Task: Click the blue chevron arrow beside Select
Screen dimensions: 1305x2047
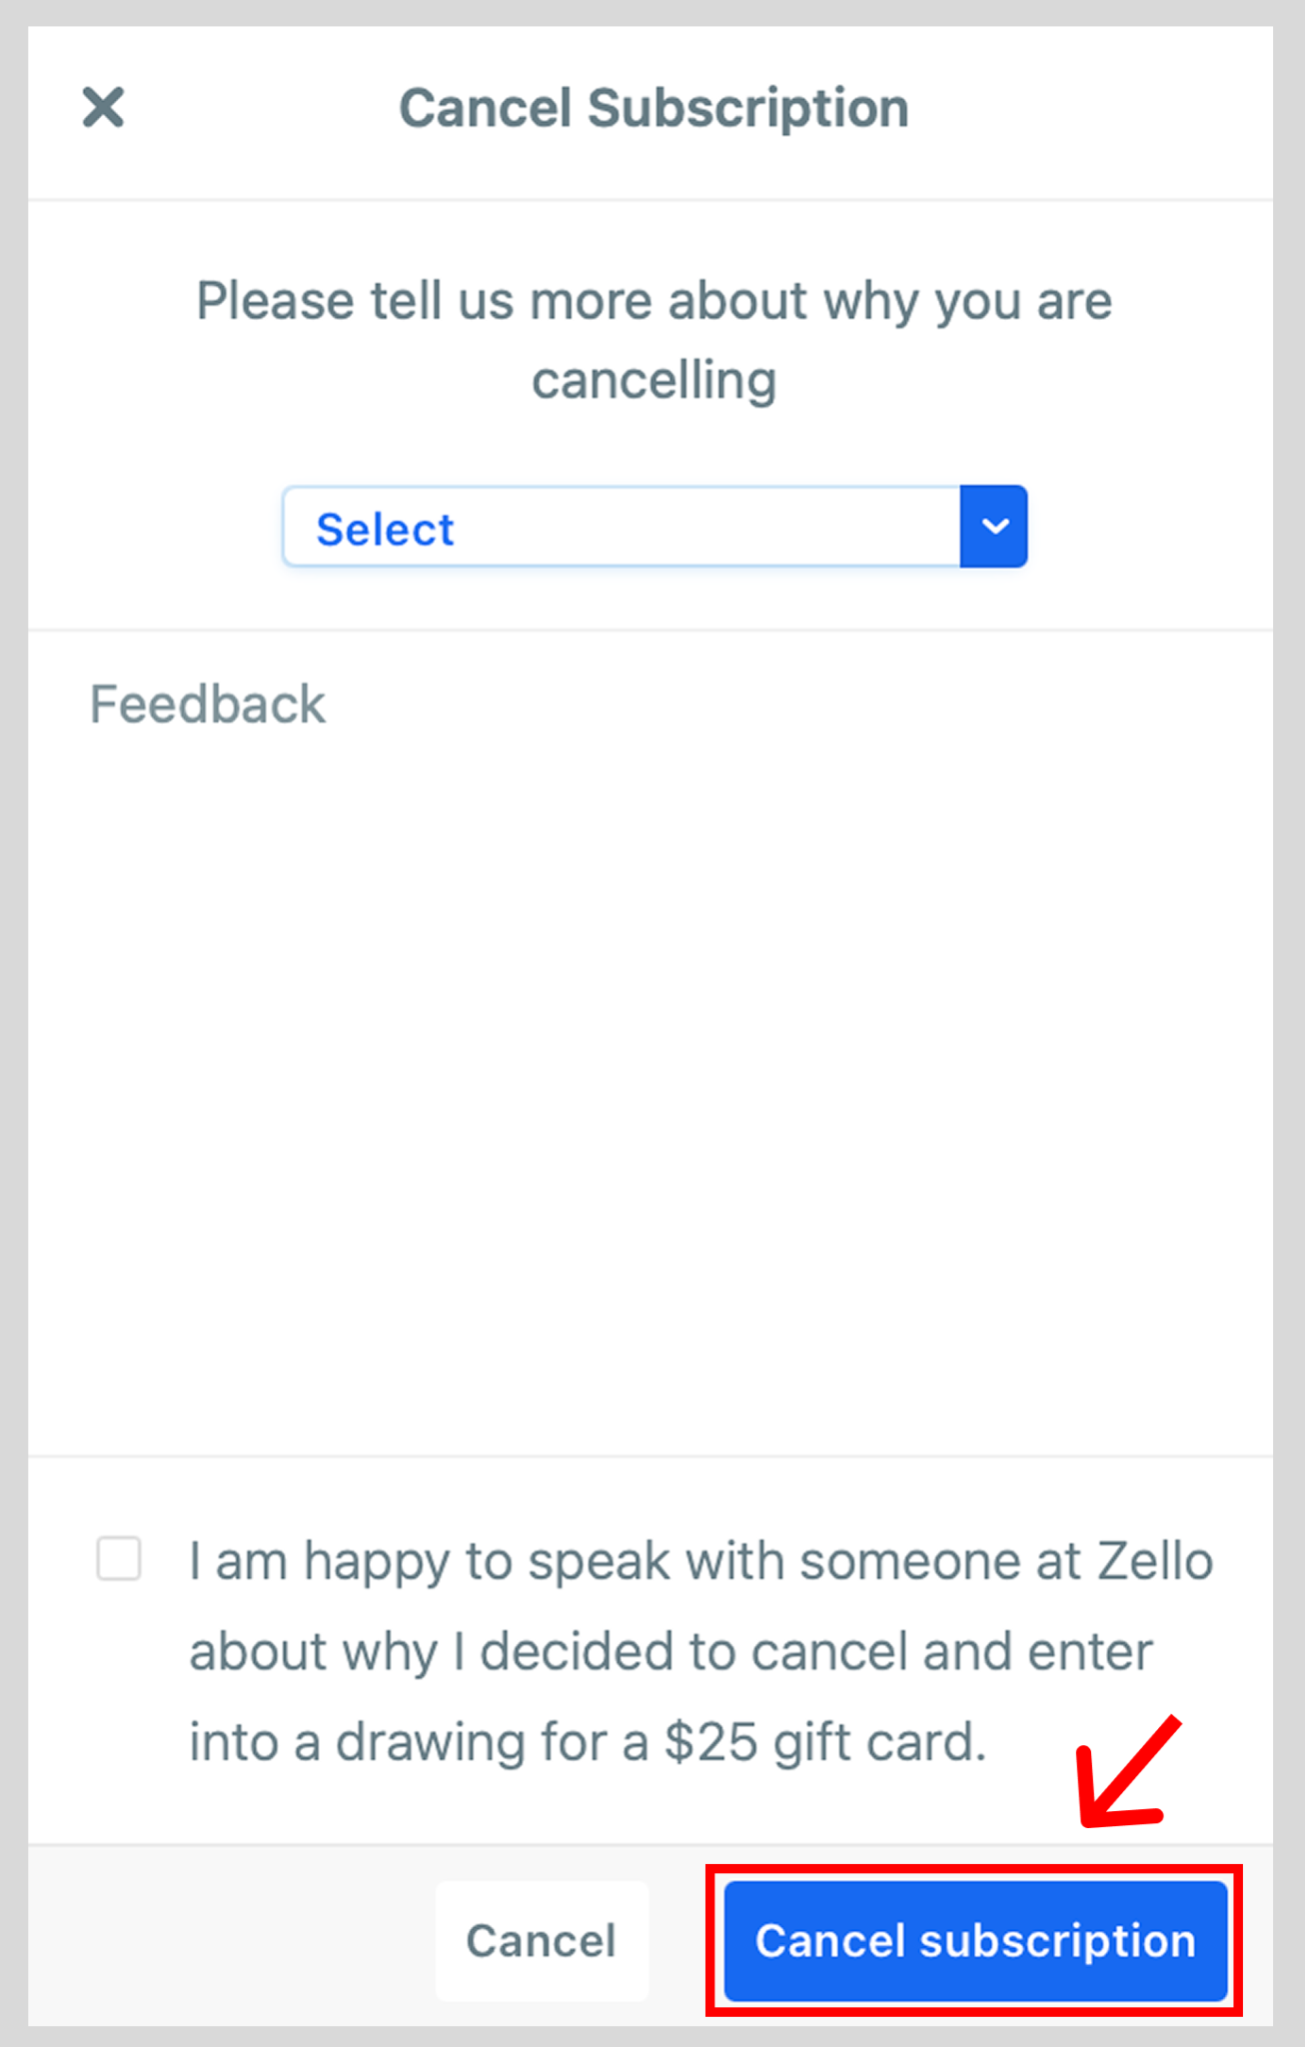Action: (994, 527)
